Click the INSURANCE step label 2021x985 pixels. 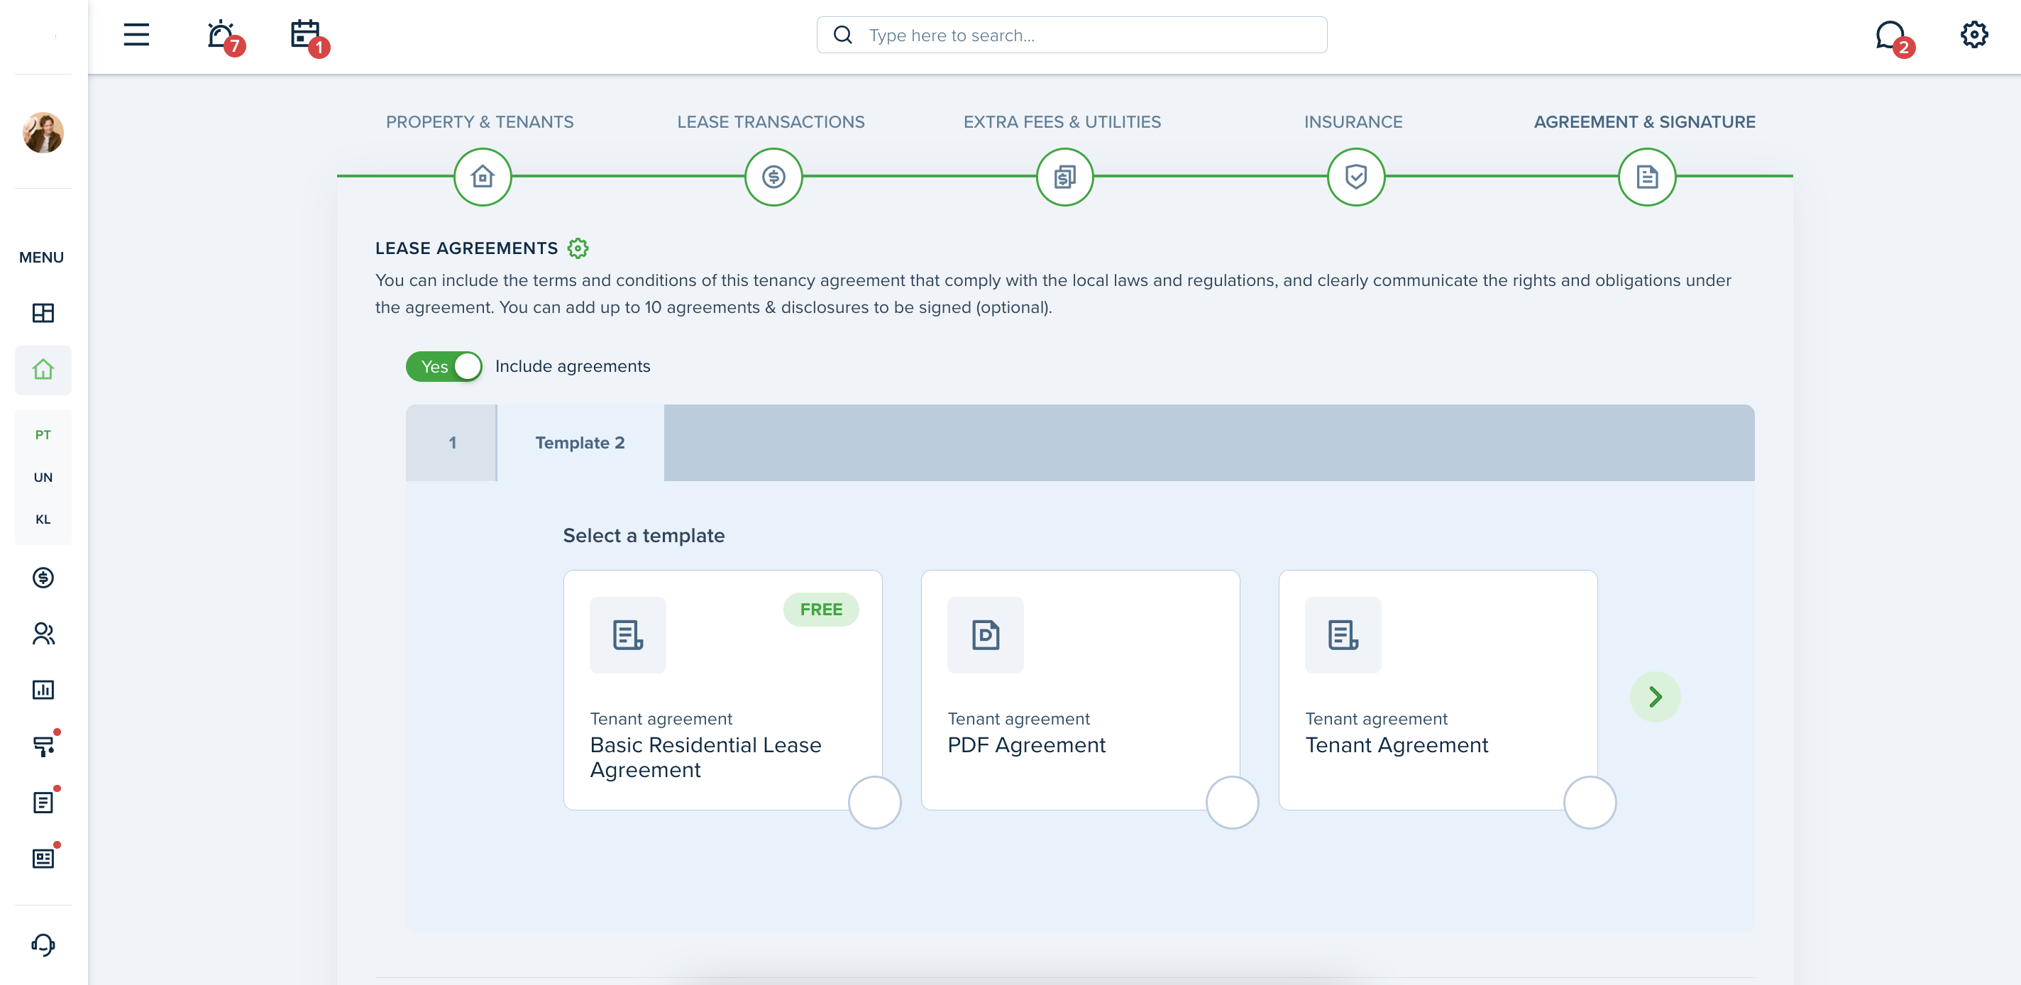(1353, 121)
